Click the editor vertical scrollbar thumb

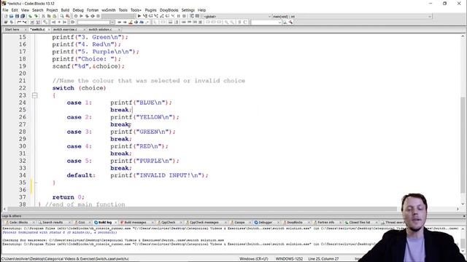click(463, 144)
